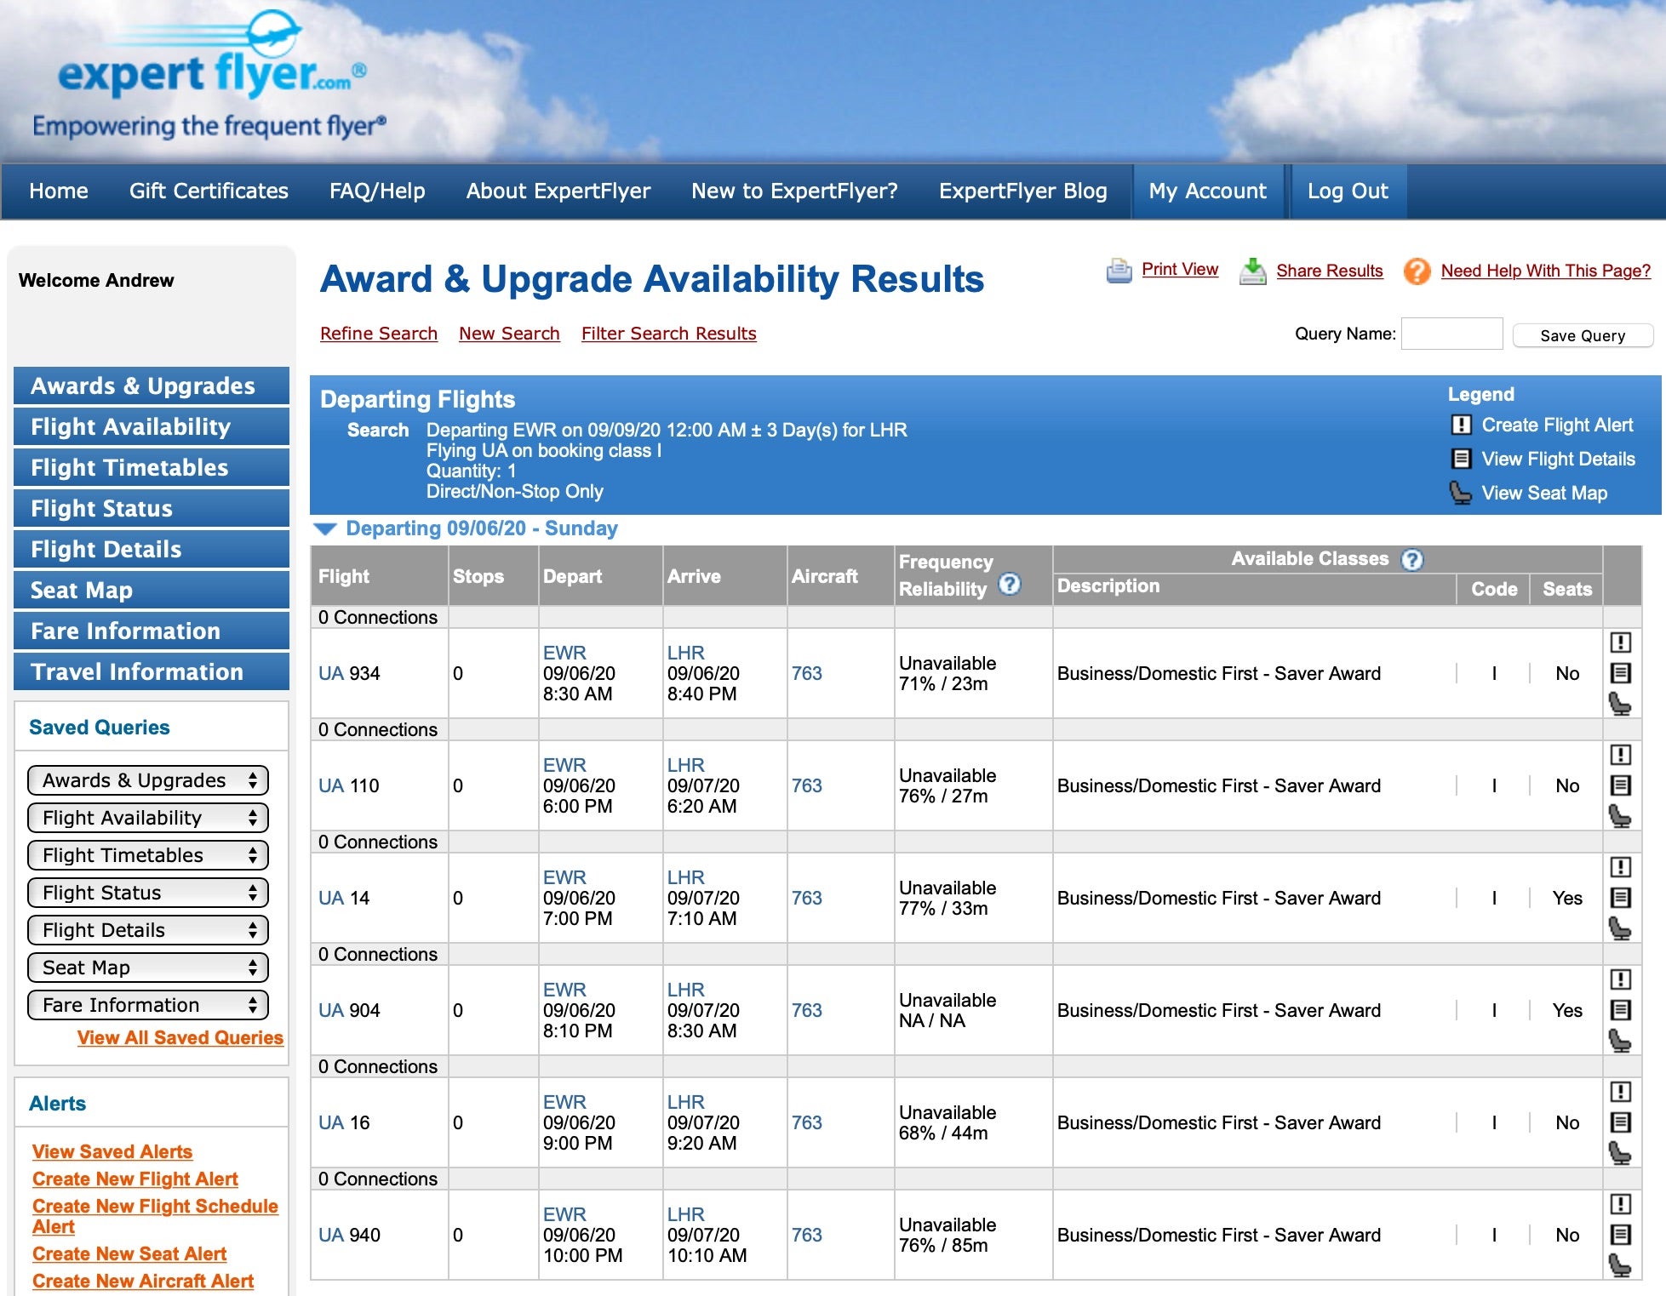Click the ExpertFlyer logo
Viewport: 1666px width, 1296px height.
tap(213, 75)
